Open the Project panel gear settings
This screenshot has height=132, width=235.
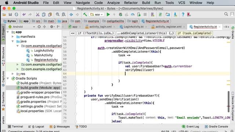coord(52,27)
